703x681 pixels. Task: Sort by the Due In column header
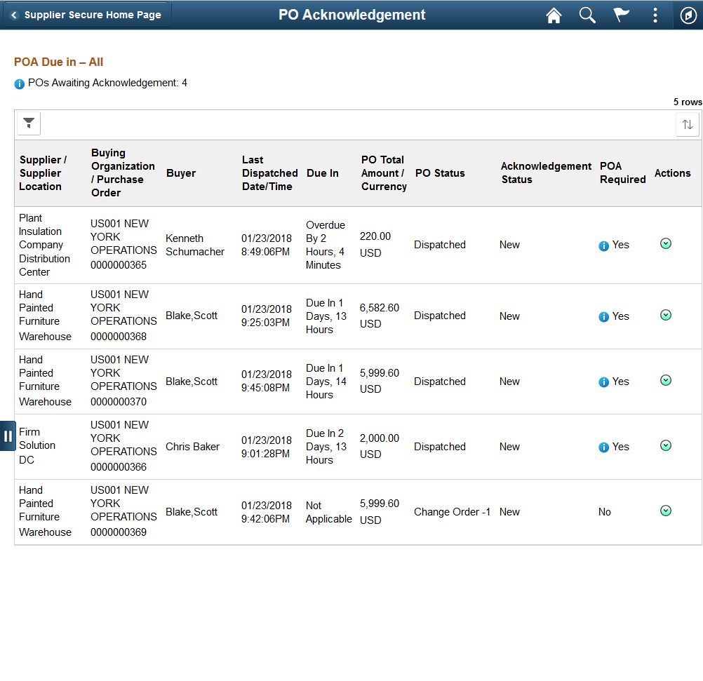click(x=322, y=173)
